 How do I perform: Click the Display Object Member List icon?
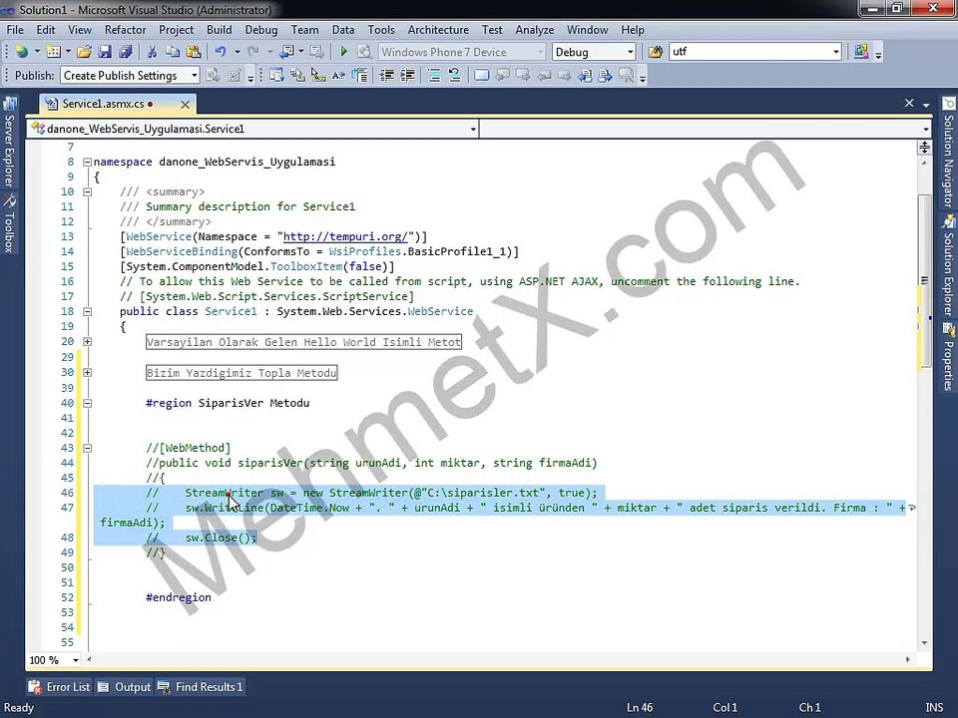276,75
